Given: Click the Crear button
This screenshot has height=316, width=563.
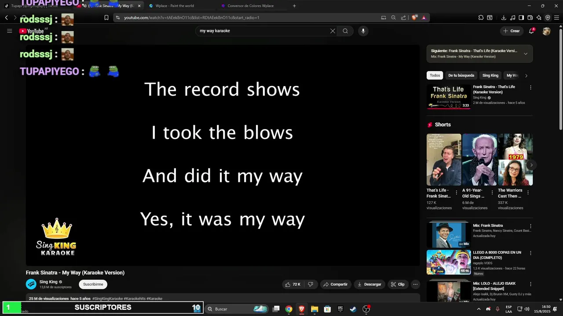Looking at the screenshot, I should point(512,31).
